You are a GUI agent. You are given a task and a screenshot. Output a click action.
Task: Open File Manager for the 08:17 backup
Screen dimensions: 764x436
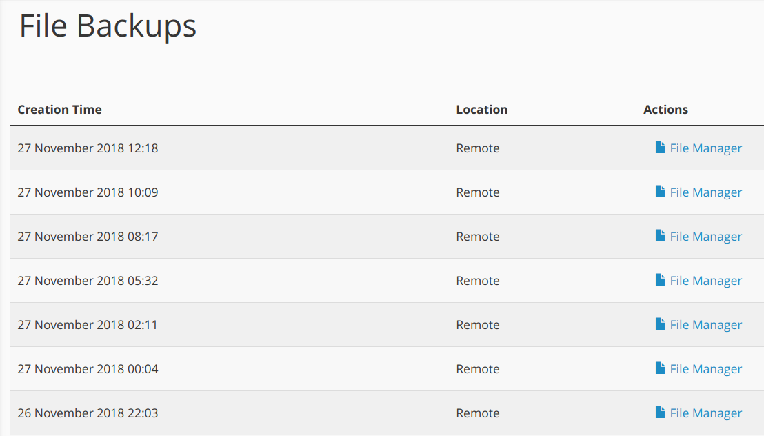click(705, 237)
